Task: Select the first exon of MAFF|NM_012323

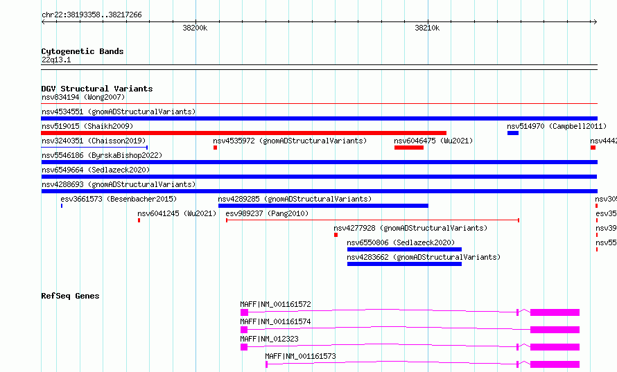Action: [244, 347]
